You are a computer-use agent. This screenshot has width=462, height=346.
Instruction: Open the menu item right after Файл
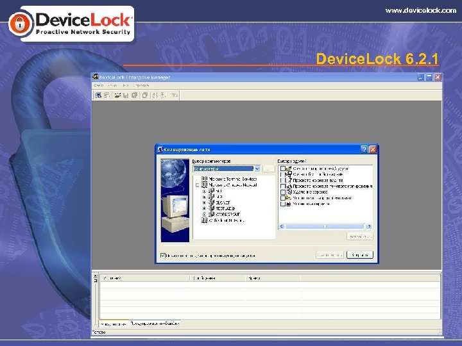pos(112,85)
